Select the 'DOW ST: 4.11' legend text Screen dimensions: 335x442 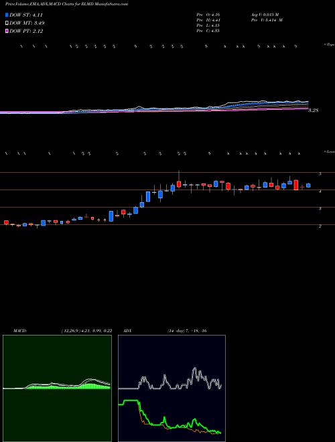(x=26, y=15)
